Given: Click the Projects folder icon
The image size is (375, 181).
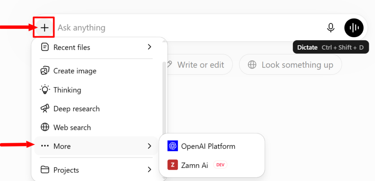Looking at the screenshot, I should [x=45, y=170].
